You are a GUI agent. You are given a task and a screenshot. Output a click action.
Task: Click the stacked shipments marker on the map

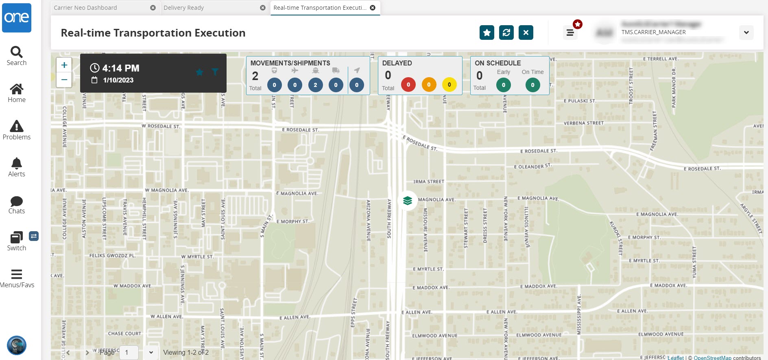(x=408, y=200)
